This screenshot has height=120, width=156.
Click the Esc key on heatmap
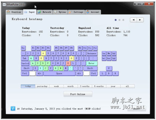coord(23,48)
